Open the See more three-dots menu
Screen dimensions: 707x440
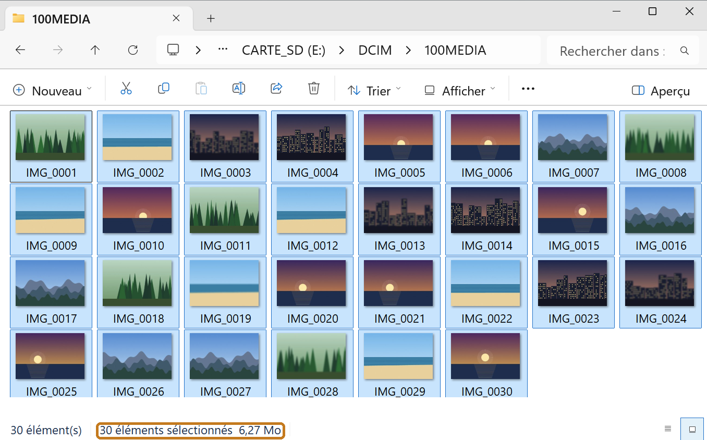(x=528, y=89)
